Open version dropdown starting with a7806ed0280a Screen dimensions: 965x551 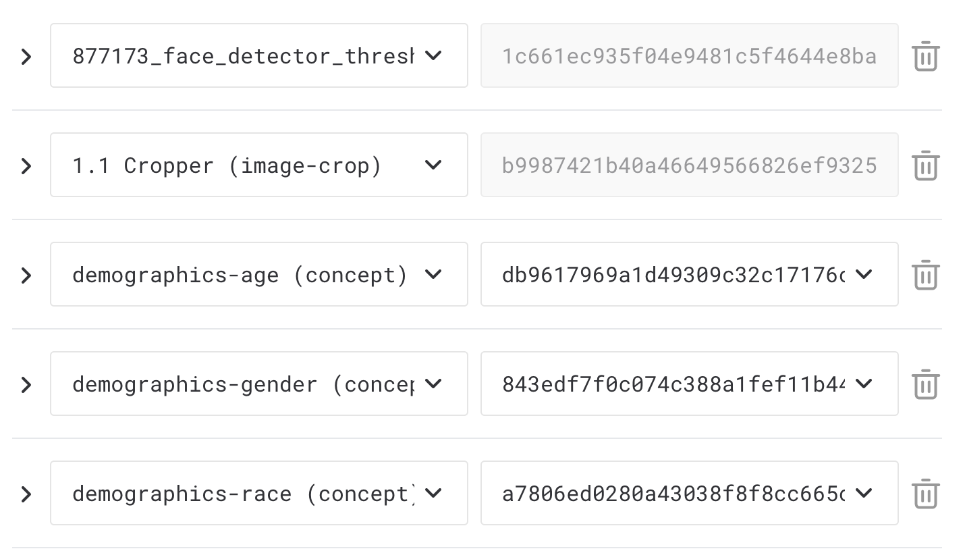(x=689, y=493)
